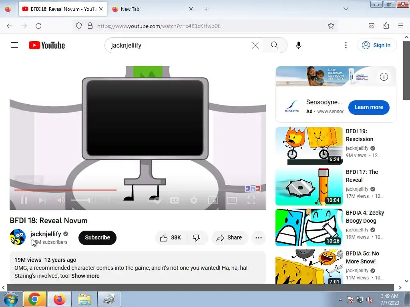Open BFDIA 5c: No More Snow video

coord(309,267)
